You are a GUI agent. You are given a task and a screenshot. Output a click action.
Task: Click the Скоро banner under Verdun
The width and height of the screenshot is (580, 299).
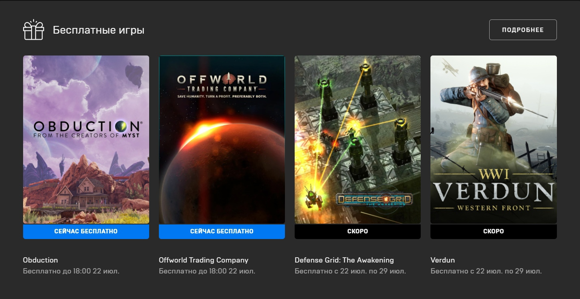click(x=494, y=231)
